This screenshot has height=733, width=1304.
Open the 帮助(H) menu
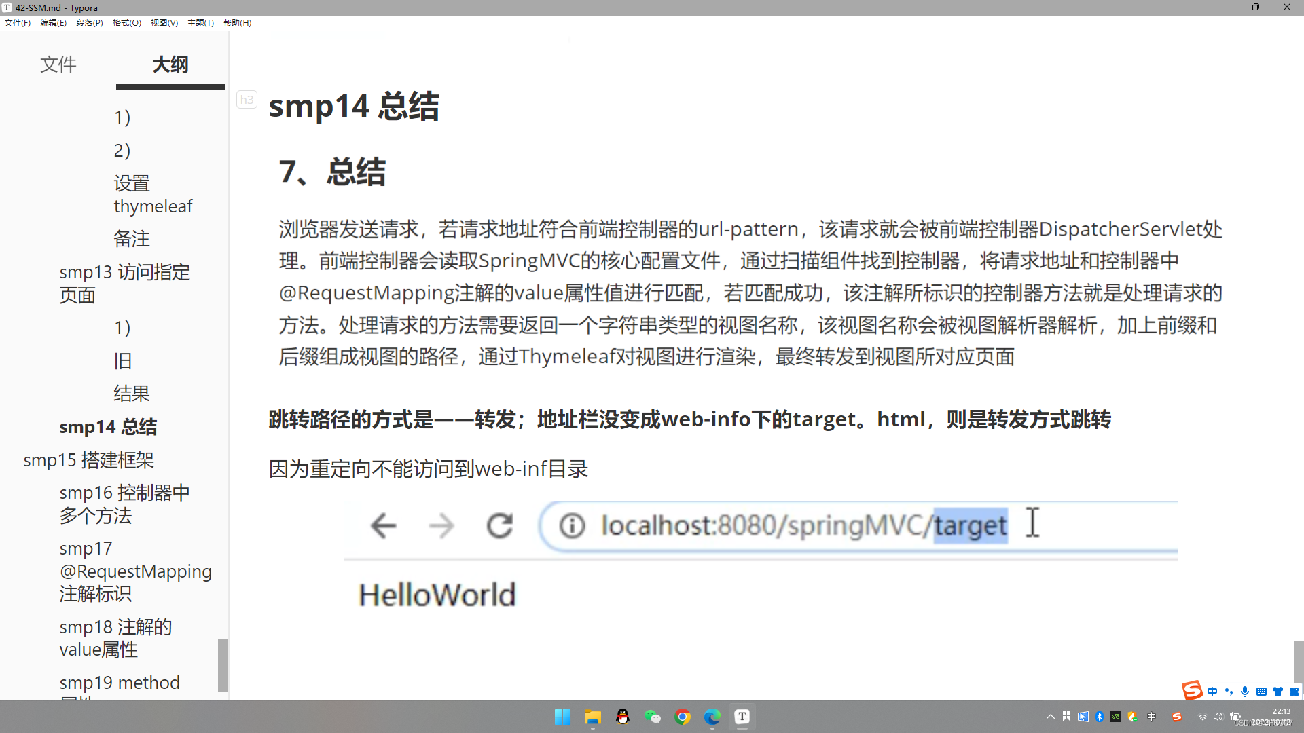coord(236,22)
